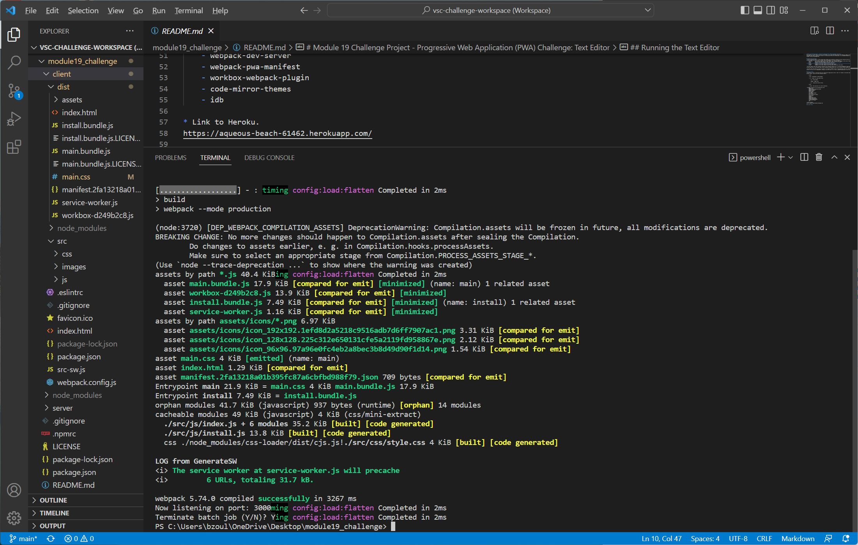Toggle primary side bar layout button
Viewport: 858px width, 545px height.
coord(745,11)
